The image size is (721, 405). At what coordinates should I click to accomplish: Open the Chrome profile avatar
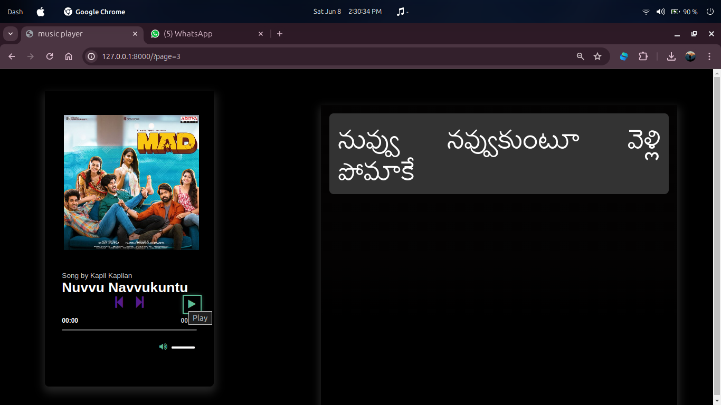pyautogui.click(x=690, y=56)
